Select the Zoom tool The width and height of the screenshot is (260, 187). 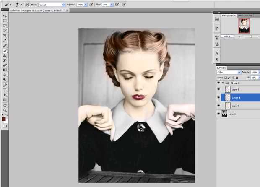click(5, 110)
